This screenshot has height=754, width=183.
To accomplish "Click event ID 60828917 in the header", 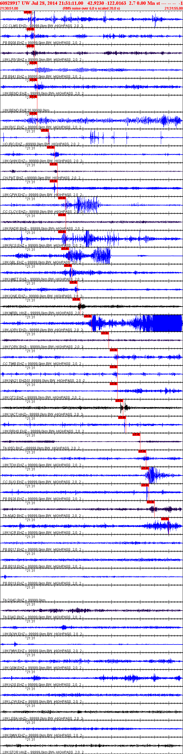I will coord(10,3).
